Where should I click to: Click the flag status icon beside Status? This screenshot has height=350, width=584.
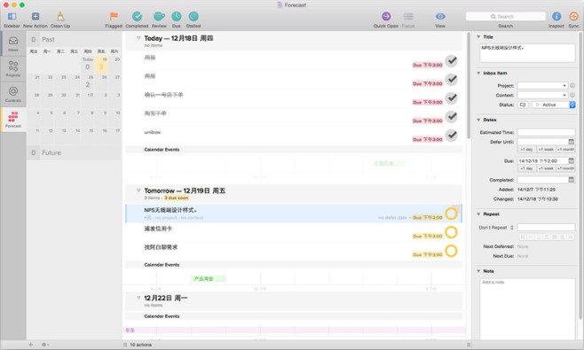(523, 105)
